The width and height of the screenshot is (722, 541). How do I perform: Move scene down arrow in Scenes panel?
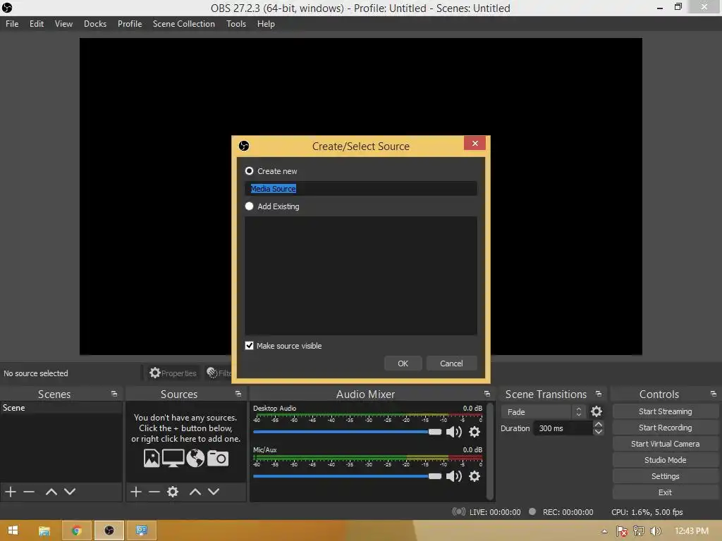(70, 492)
